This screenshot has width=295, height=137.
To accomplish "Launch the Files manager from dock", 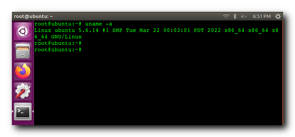I will pyautogui.click(x=23, y=51).
